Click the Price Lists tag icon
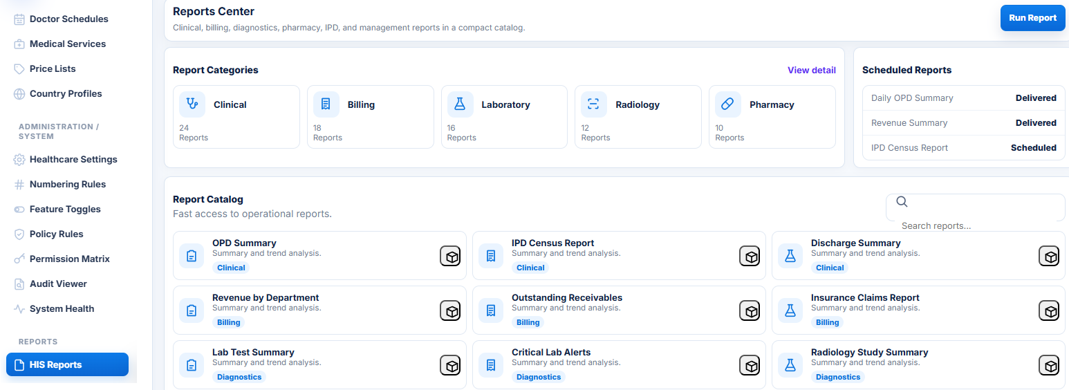Image resolution: width=1069 pixels, height=390 pixels. (x=19, y=68)
